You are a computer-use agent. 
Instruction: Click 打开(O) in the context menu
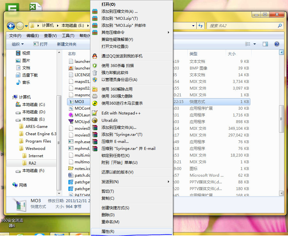[108, 4]
